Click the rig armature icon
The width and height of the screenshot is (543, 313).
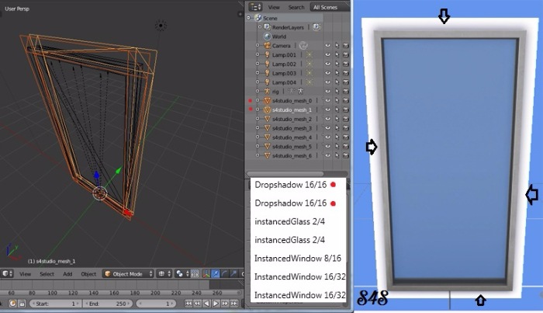pyautogui.click(x=267, y=92)
